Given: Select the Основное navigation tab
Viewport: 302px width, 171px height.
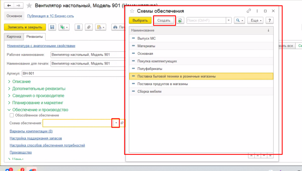Looking at the screenshot, I should [14, 16].
